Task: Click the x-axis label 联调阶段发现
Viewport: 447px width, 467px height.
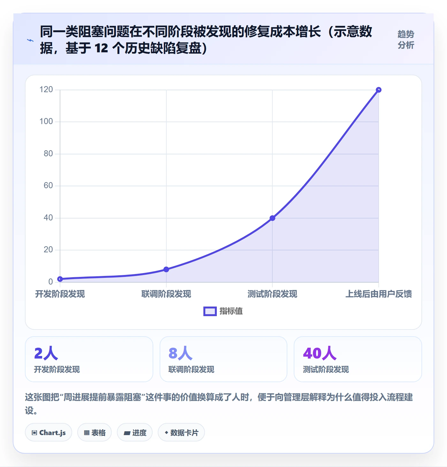Action: (x=166, y=294)
